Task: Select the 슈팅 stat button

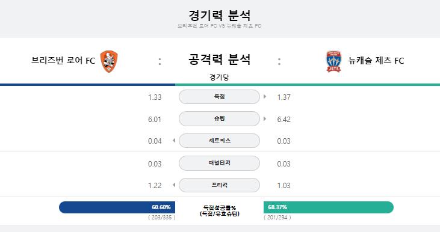Action: (220, 119)
